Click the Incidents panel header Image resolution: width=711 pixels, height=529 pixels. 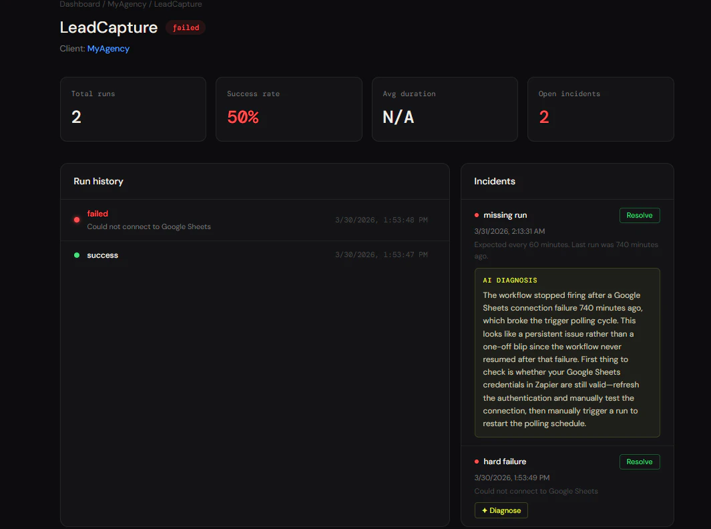[495, 181]
